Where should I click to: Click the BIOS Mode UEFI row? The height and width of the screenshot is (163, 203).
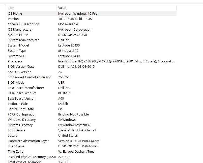[92, 83]
